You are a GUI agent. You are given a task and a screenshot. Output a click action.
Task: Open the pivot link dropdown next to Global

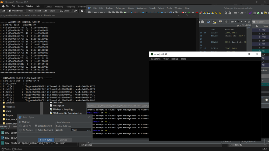76,11
